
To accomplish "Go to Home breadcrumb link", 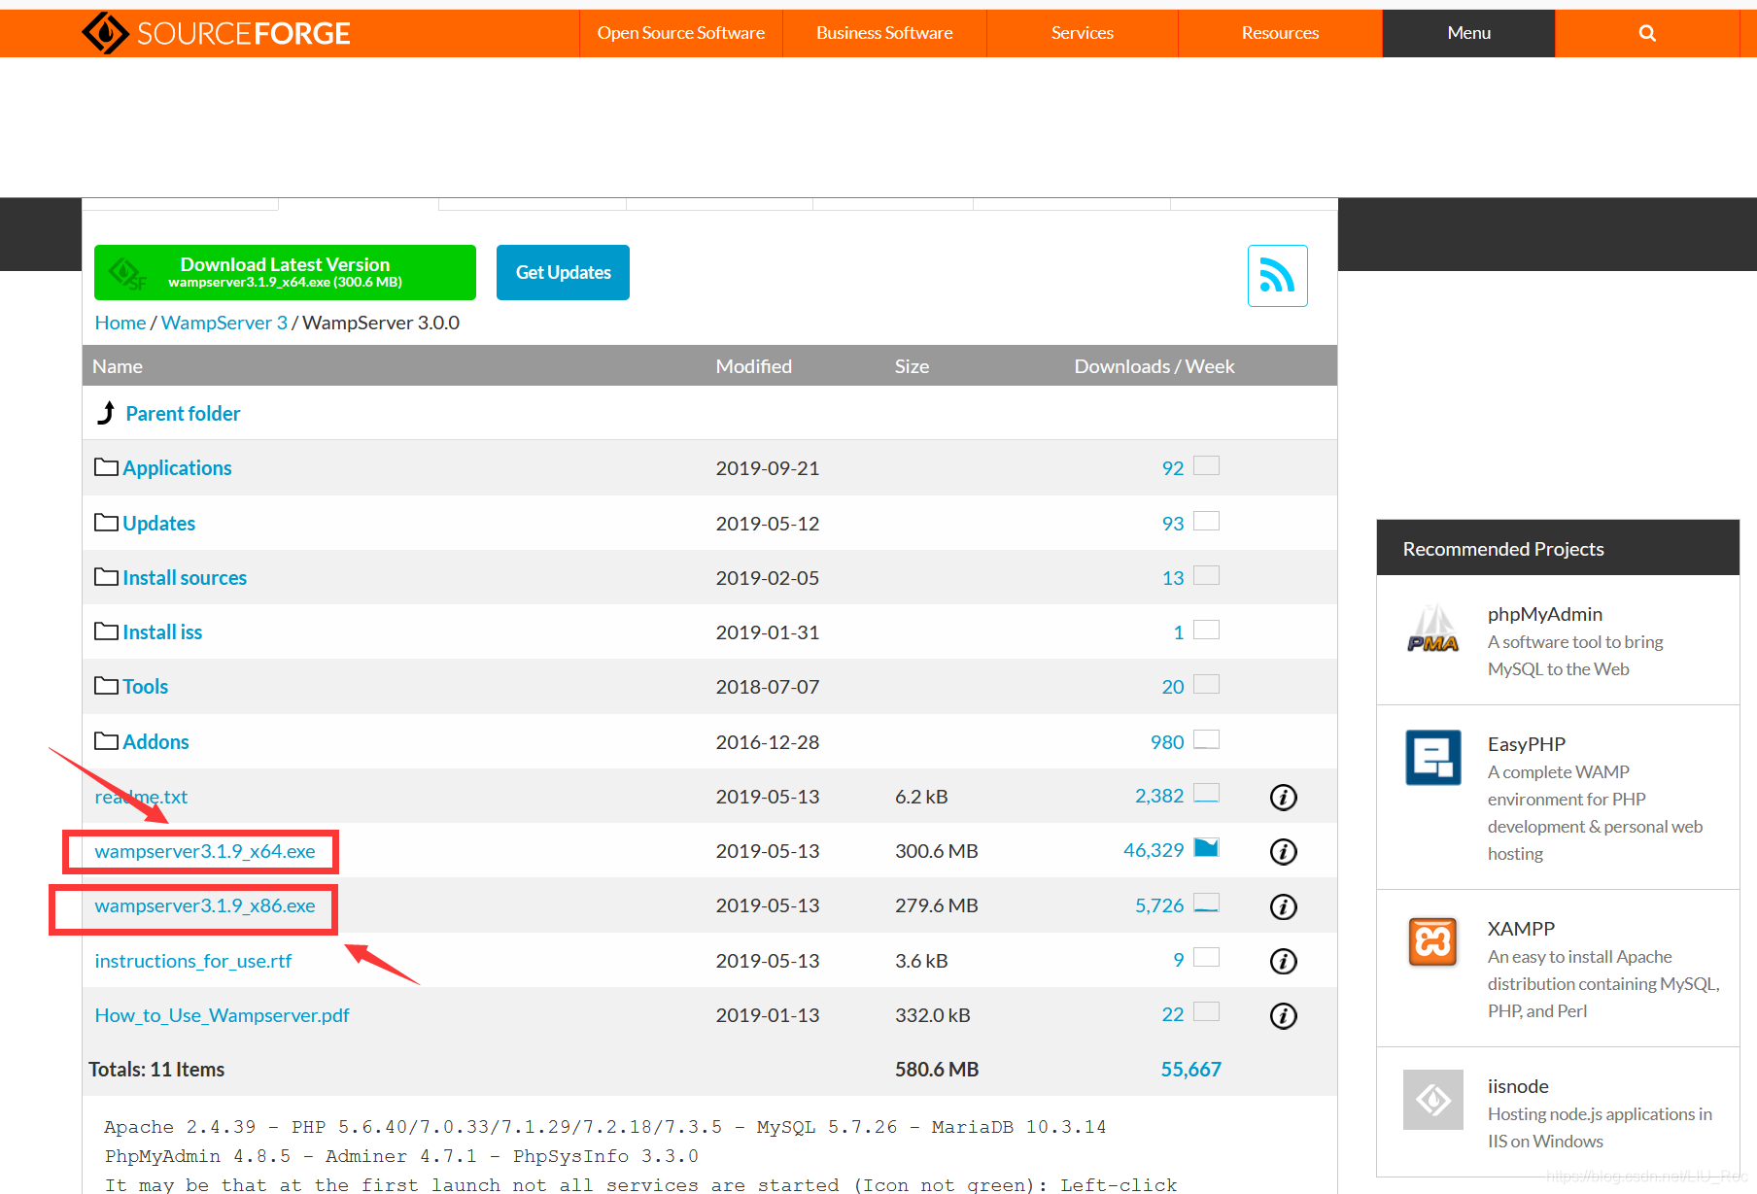I will [x=120, y=323].
